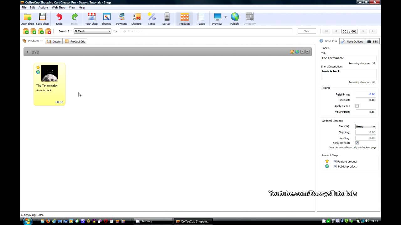Open the Pages section
Viewport: 401px width, 225px height.
click(x=201, y=19)
